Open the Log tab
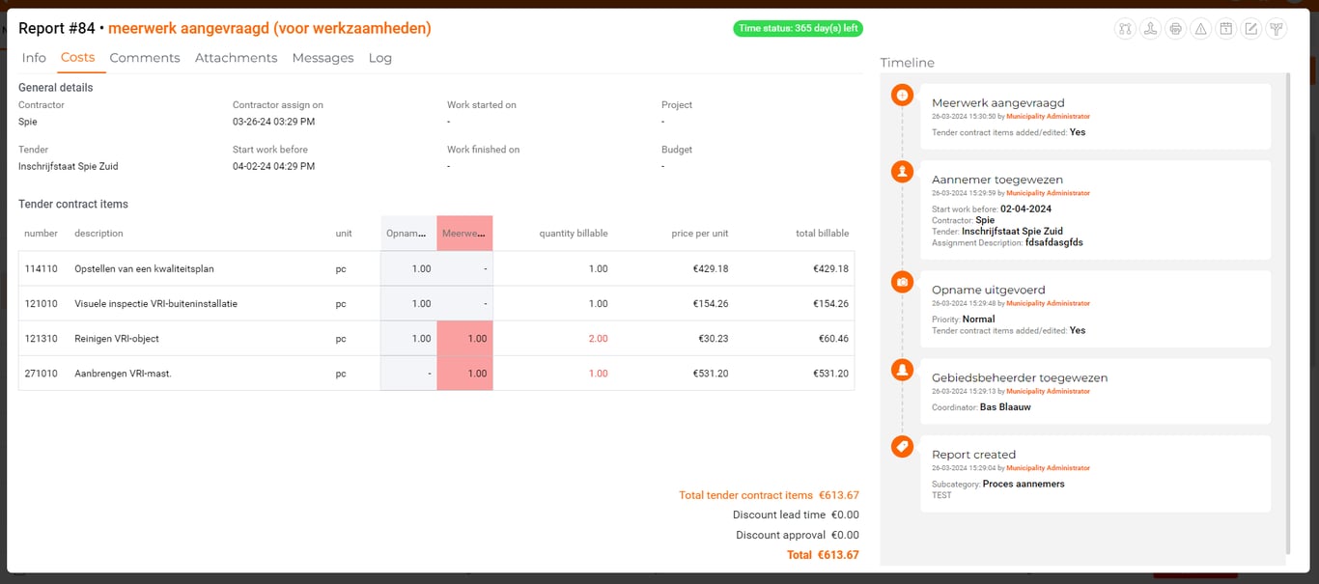This screenshot has height=584, width=1319. point(380,58)
